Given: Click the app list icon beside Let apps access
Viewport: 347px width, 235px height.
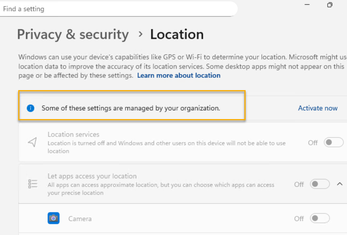Looking at the screenshot, I should click(32, 184).
